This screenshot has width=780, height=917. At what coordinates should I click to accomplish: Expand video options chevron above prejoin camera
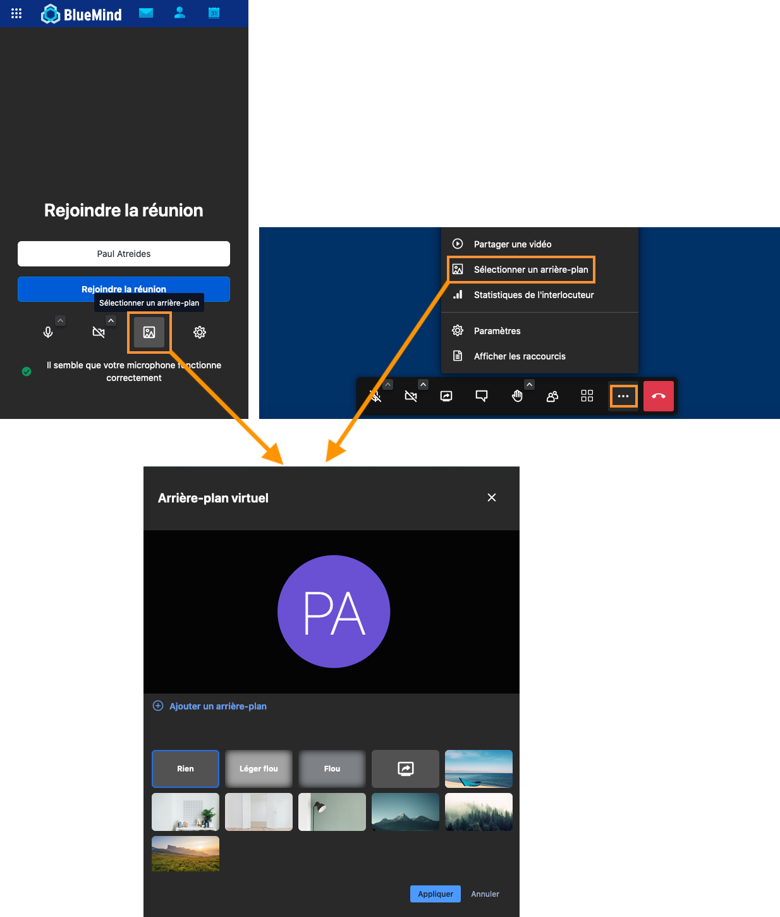[111, 321]
